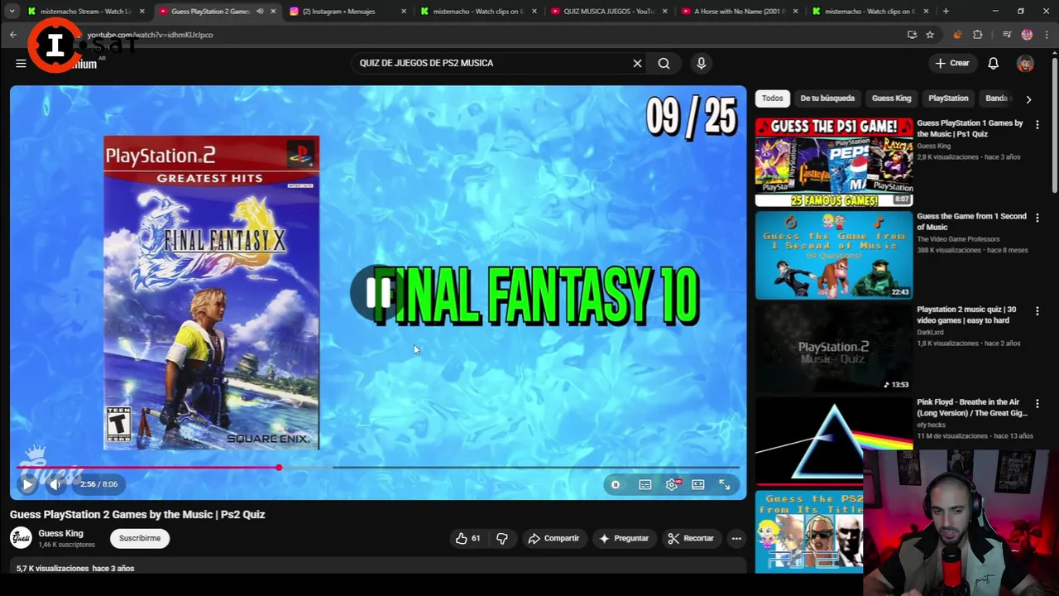Open more actions ellipsis below the video
Image resolution: width=1059 pixels, height=596 pixels.
click(736, 538)
